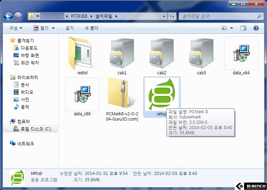Click 새 폴더 to create folder
This screenshot has height=190, width=267.
pos(91,28)
